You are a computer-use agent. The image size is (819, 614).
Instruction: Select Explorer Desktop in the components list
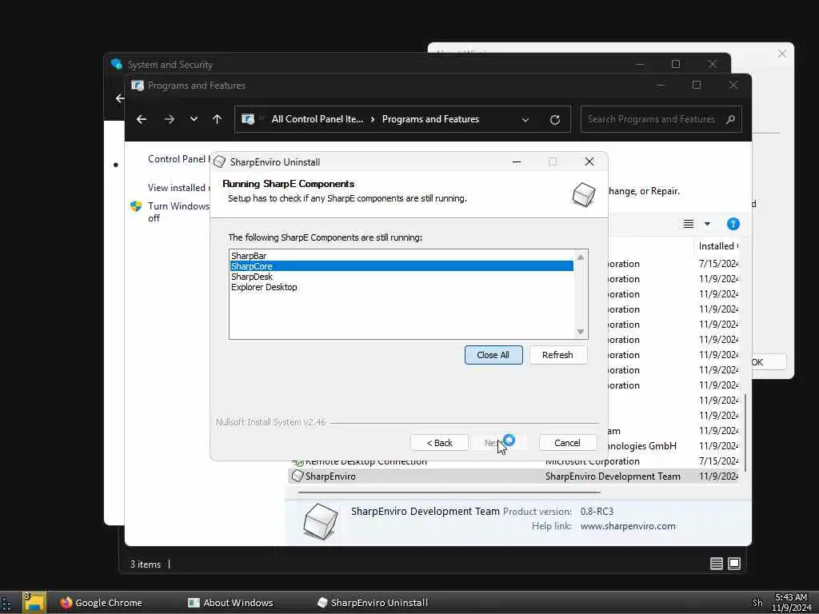coord(402,287)
